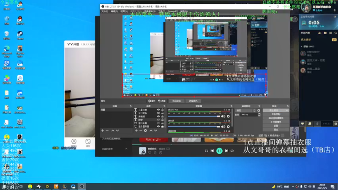Toggle visibility of 显示器采集 source
The width and height of the screenshot is (338, 190).
click(x=158, y=126)
